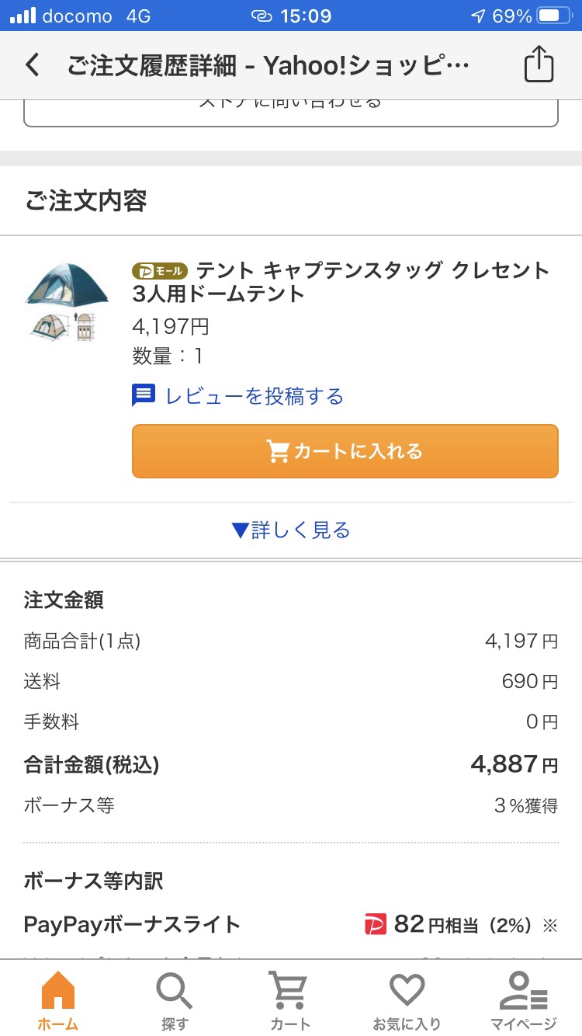
Task: Tap the ※ note beside PayPay bonus
Action: [550, 925]
